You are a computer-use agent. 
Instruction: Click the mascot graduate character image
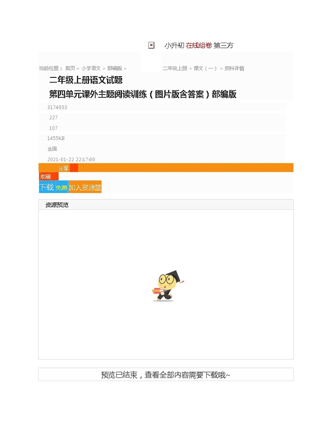point(168,286)
